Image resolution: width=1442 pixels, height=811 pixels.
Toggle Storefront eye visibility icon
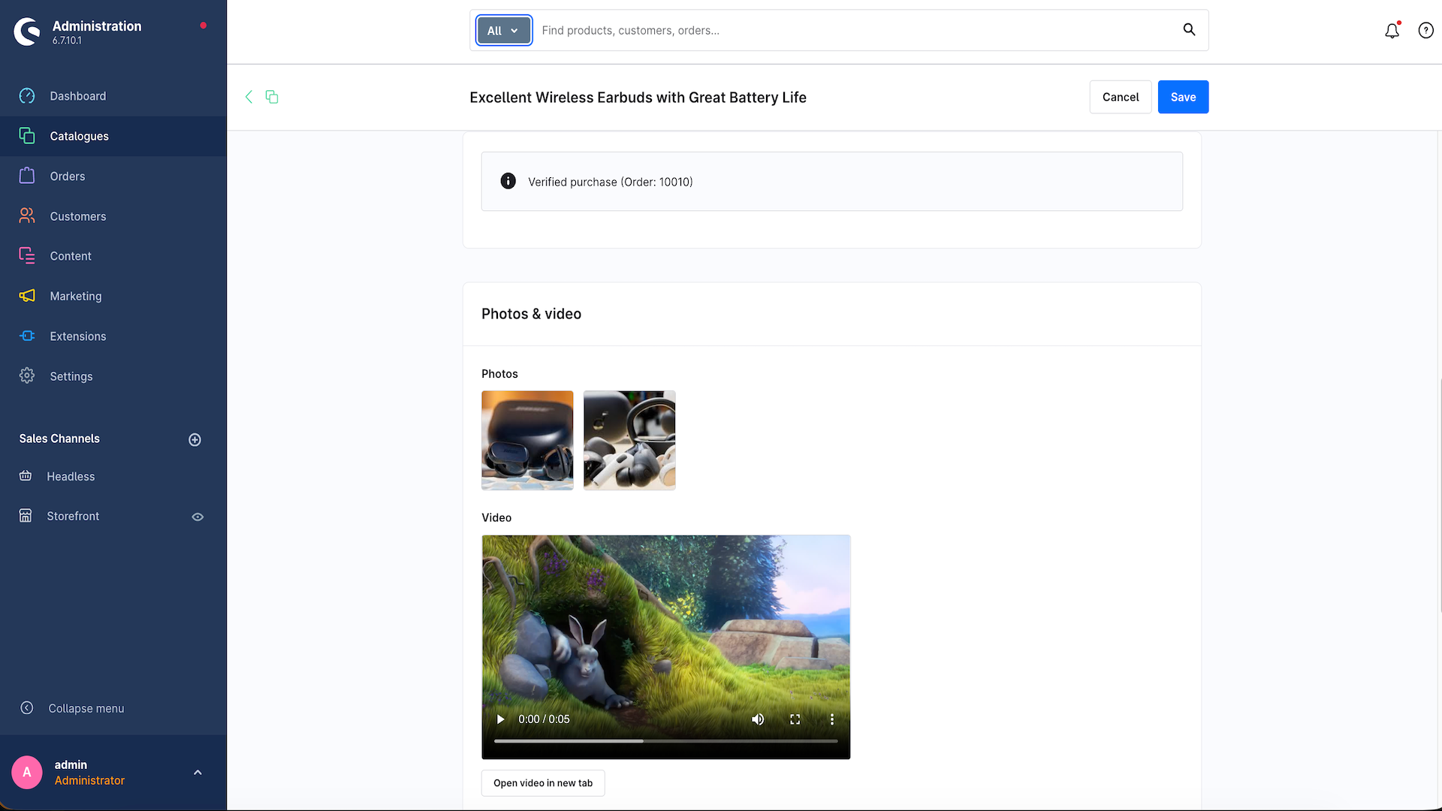pos(198,517)
